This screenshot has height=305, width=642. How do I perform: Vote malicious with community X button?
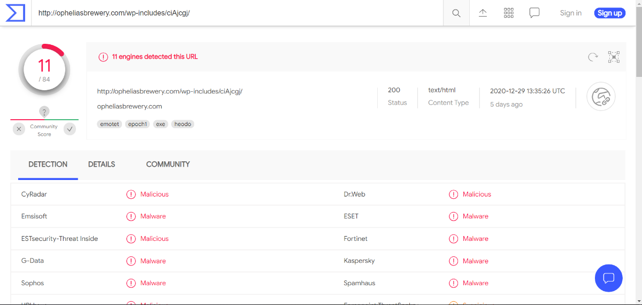(19, 129)
